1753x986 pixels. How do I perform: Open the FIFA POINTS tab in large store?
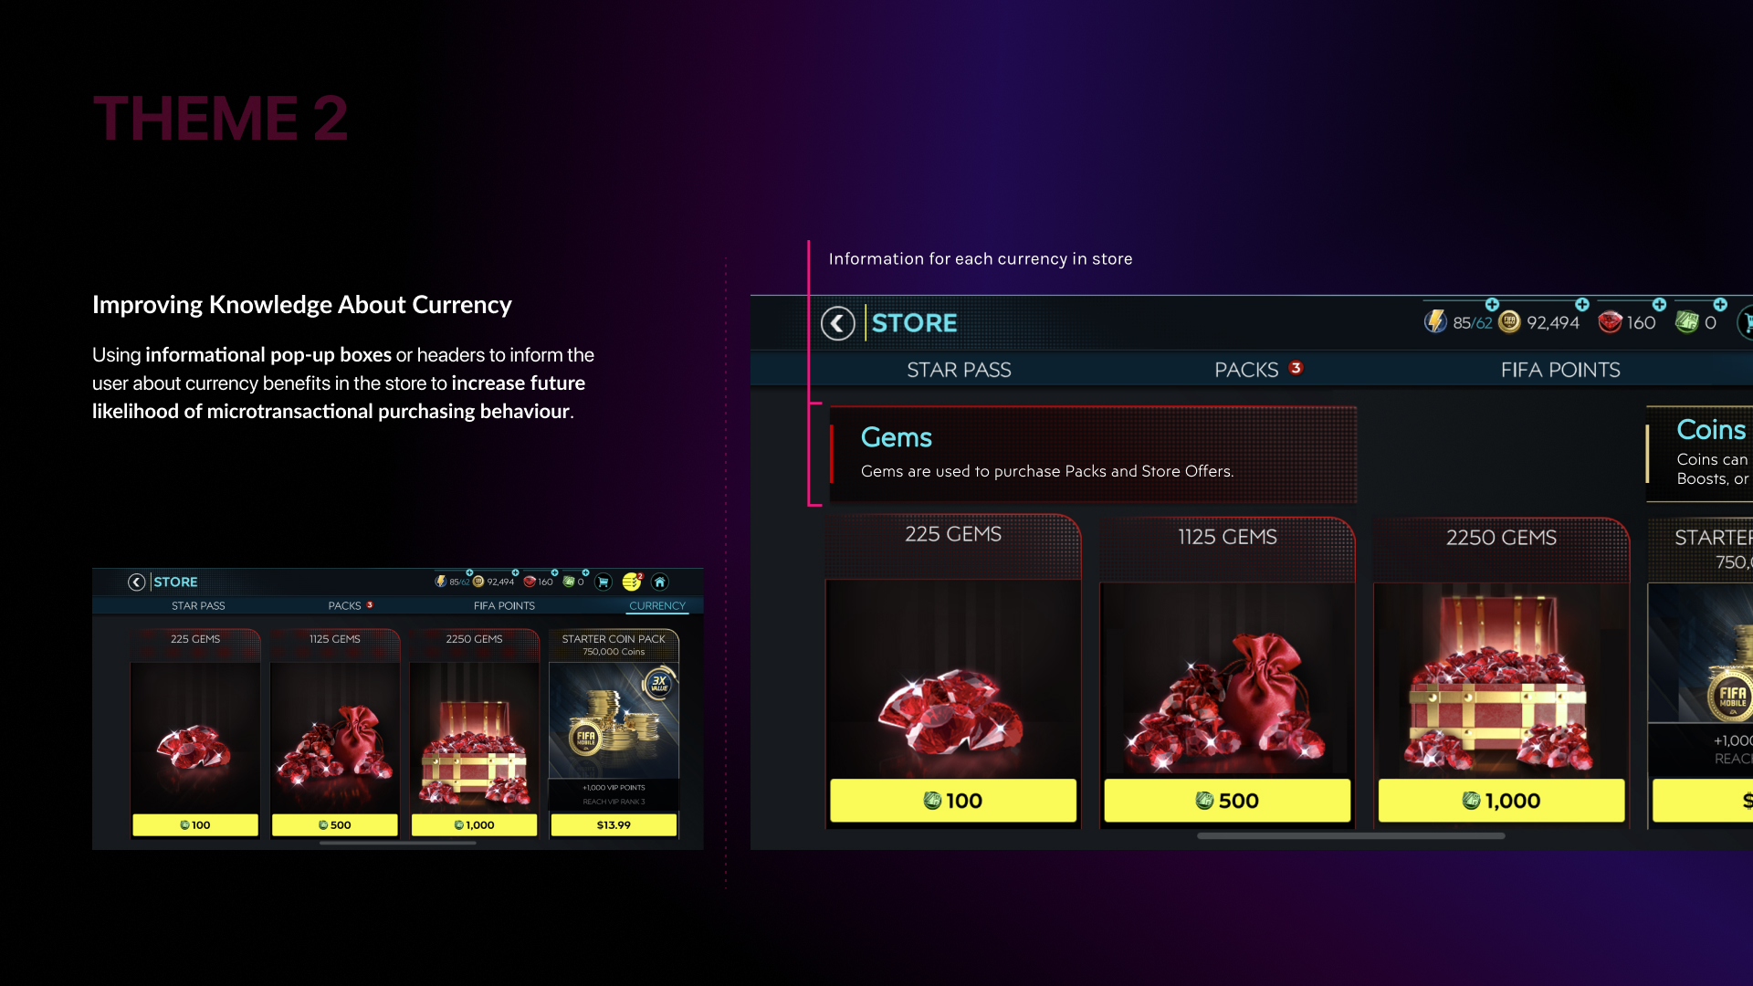pos(1560,370)
